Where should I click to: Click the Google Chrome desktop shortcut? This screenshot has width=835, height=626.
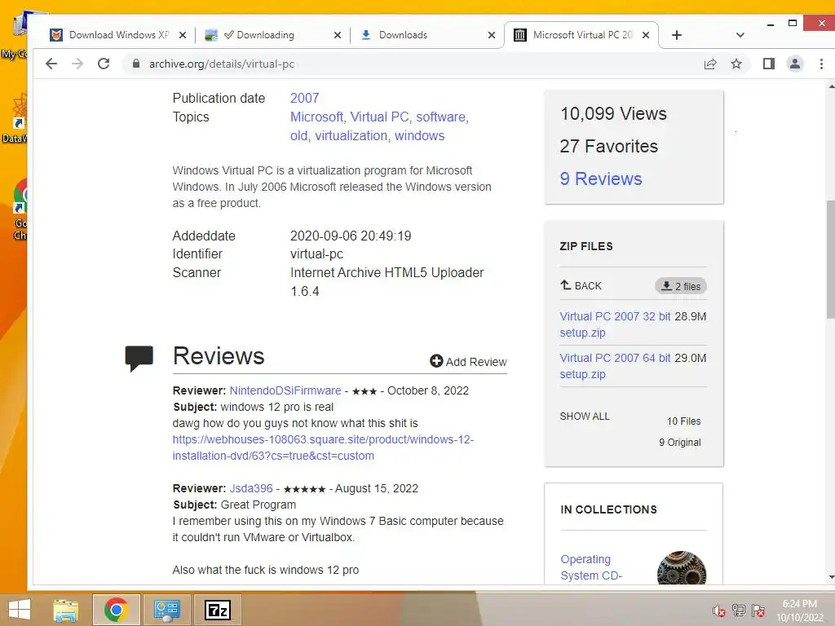20,210
